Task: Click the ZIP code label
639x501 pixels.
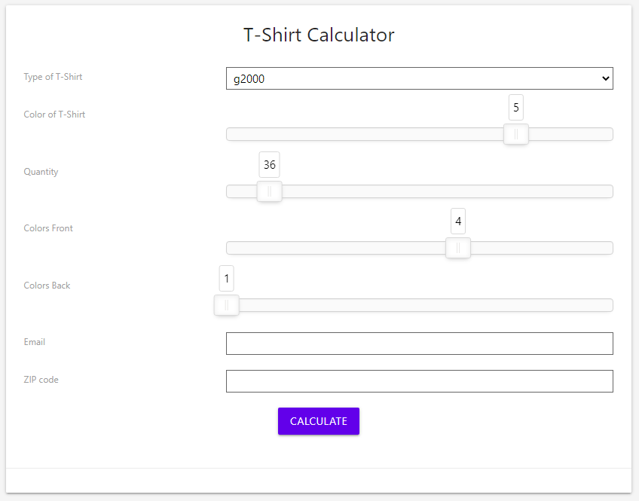Action: 41,380
